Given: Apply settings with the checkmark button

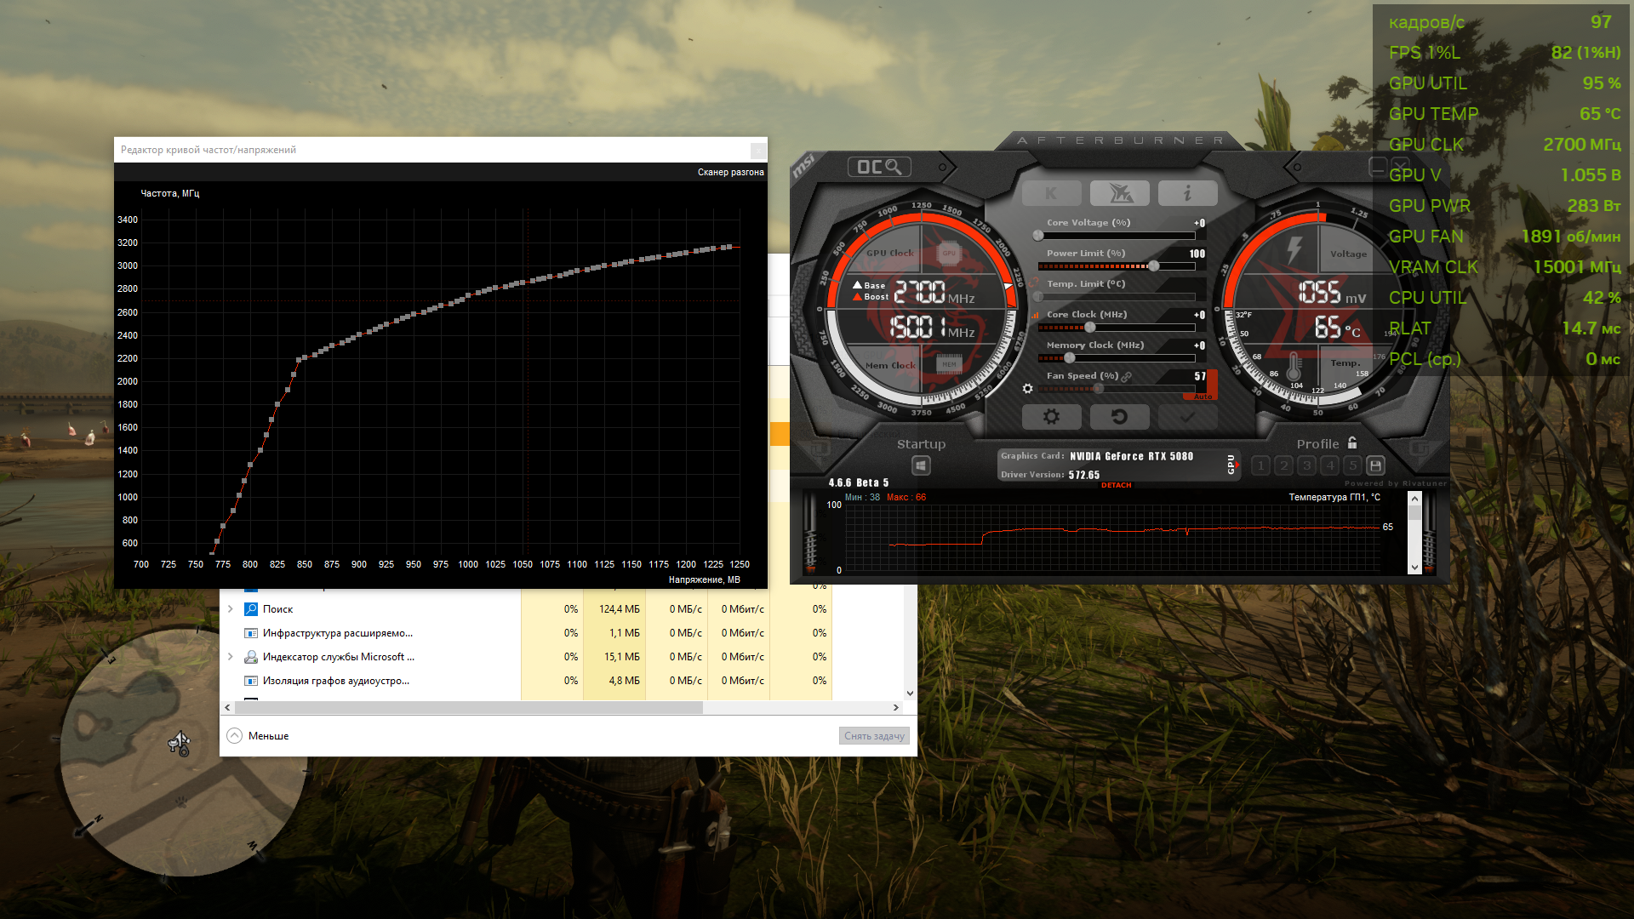Looking at the screenshot, I should tap(1187, 417).
